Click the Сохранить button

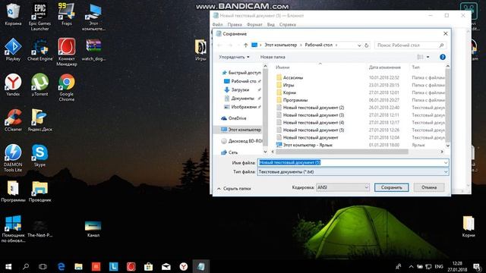[x=392, y=187]
